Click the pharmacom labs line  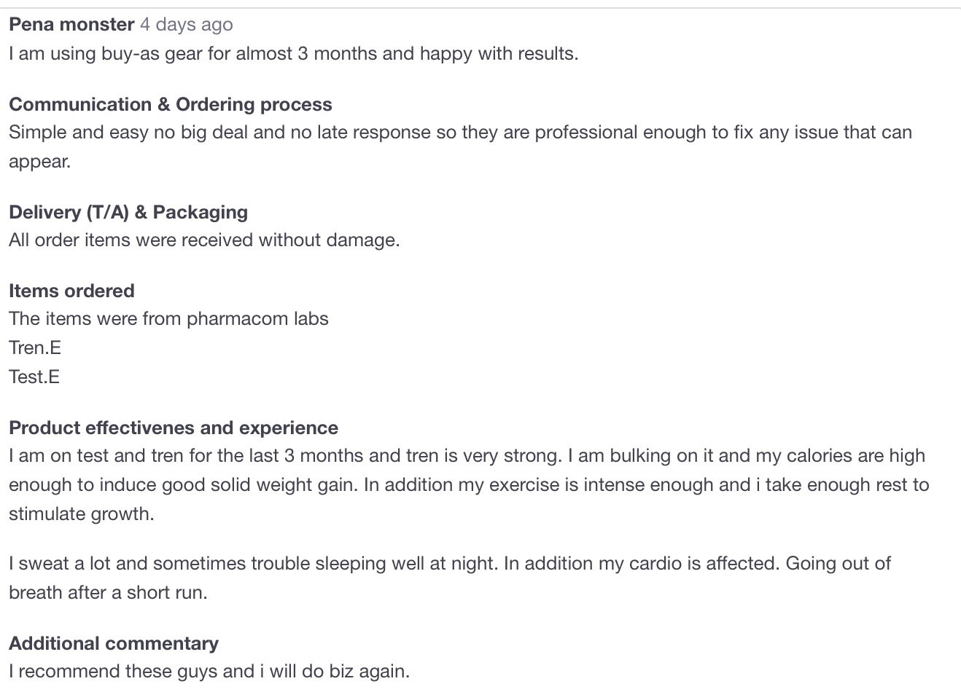tap(168, 319)
